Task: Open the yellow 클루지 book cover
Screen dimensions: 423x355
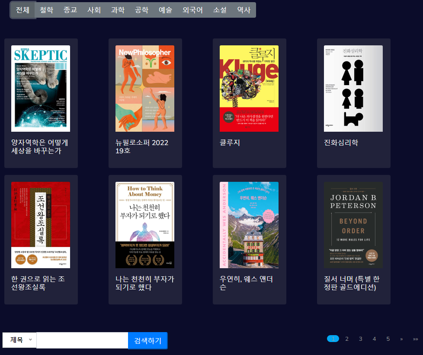Action: [249, 89]
